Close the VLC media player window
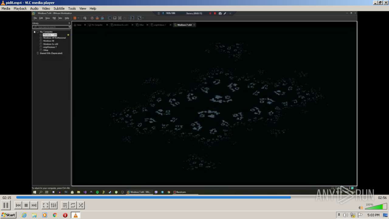Viewport: 389px width, 219px height. pos(385,3)
